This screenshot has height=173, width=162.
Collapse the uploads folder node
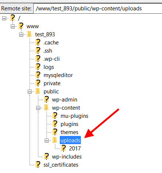(x=46, y=140)
